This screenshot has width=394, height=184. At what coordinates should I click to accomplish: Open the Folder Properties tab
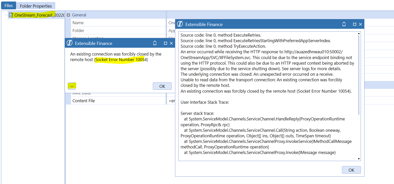(36, 6)
